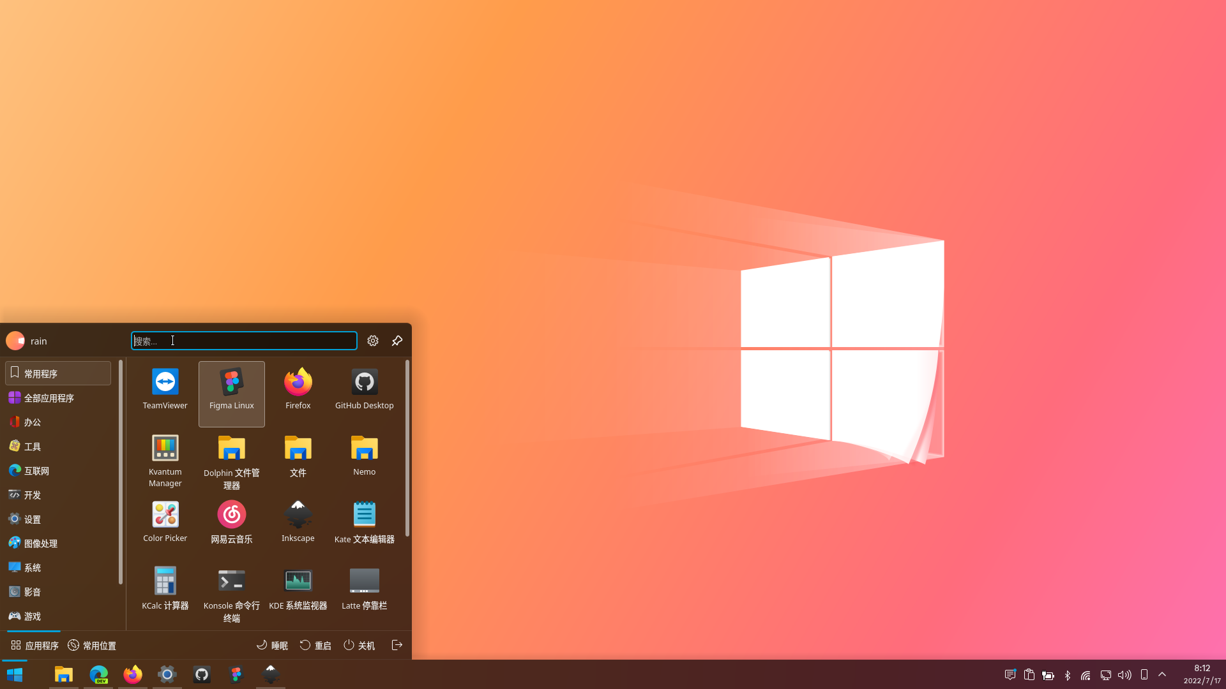Click 睡眠 sleep button
The image size is (1226, 689).
click(272, 645)
